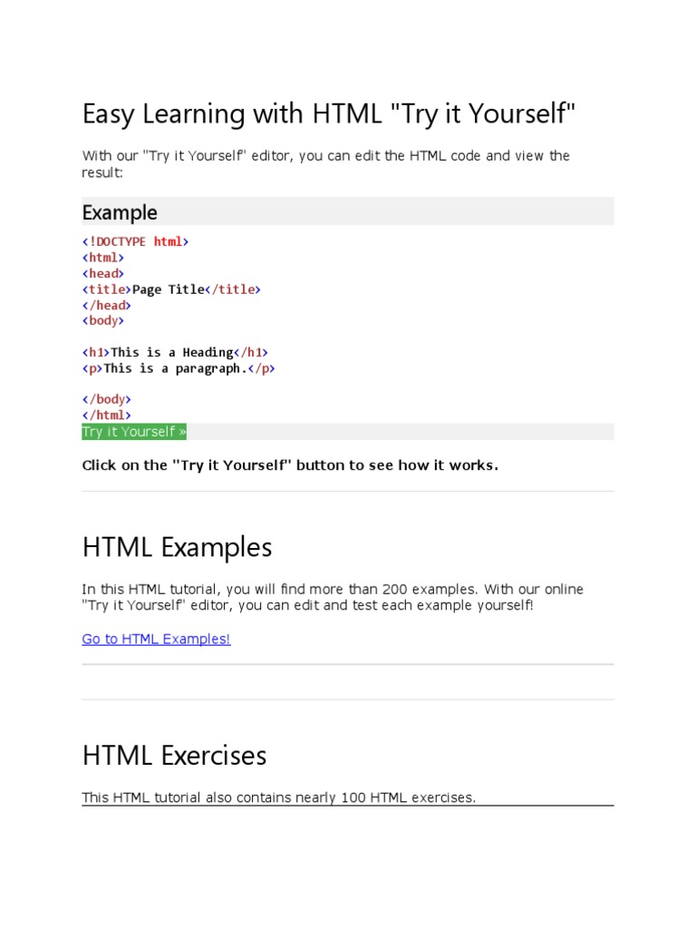Click the bold instruction sentence below the example
The width and height of the screenshot is (696, 929).
pyautogui.click(x=290, y=465)
